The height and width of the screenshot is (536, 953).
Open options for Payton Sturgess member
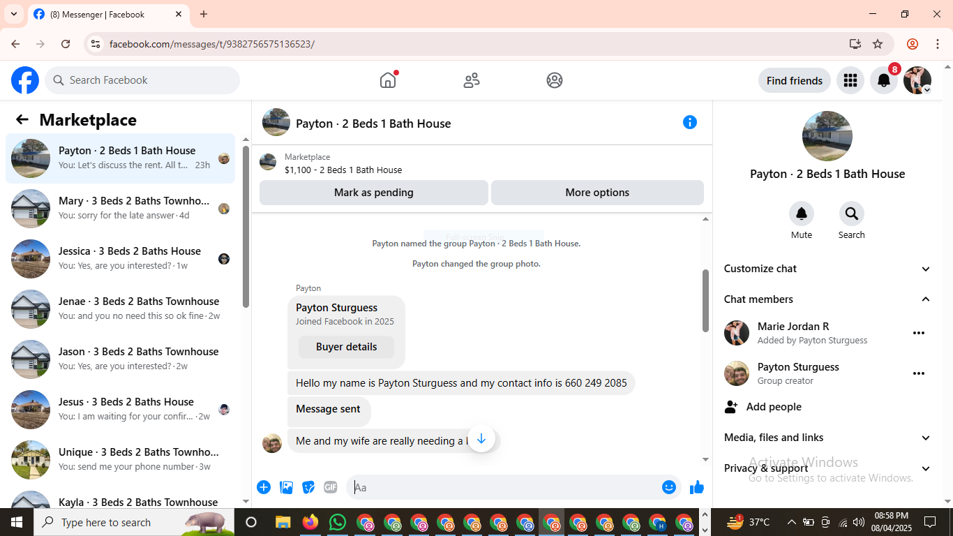(x=919, y=373)
